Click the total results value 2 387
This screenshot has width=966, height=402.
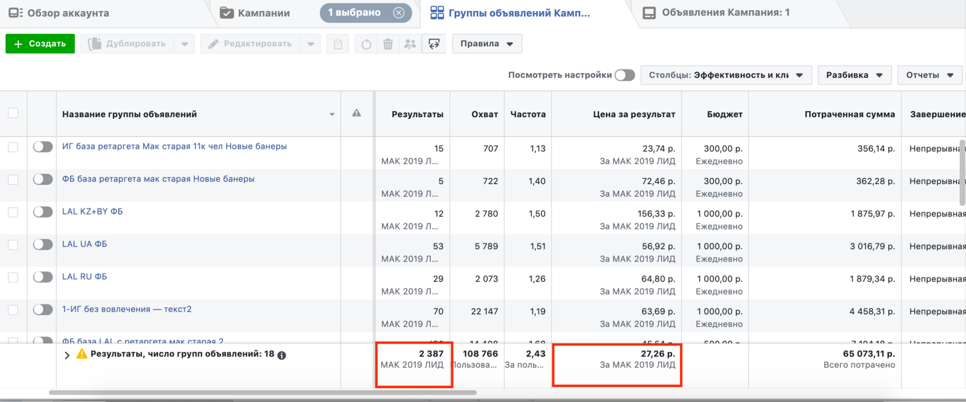pyautogui.click(x=431, y=354)
